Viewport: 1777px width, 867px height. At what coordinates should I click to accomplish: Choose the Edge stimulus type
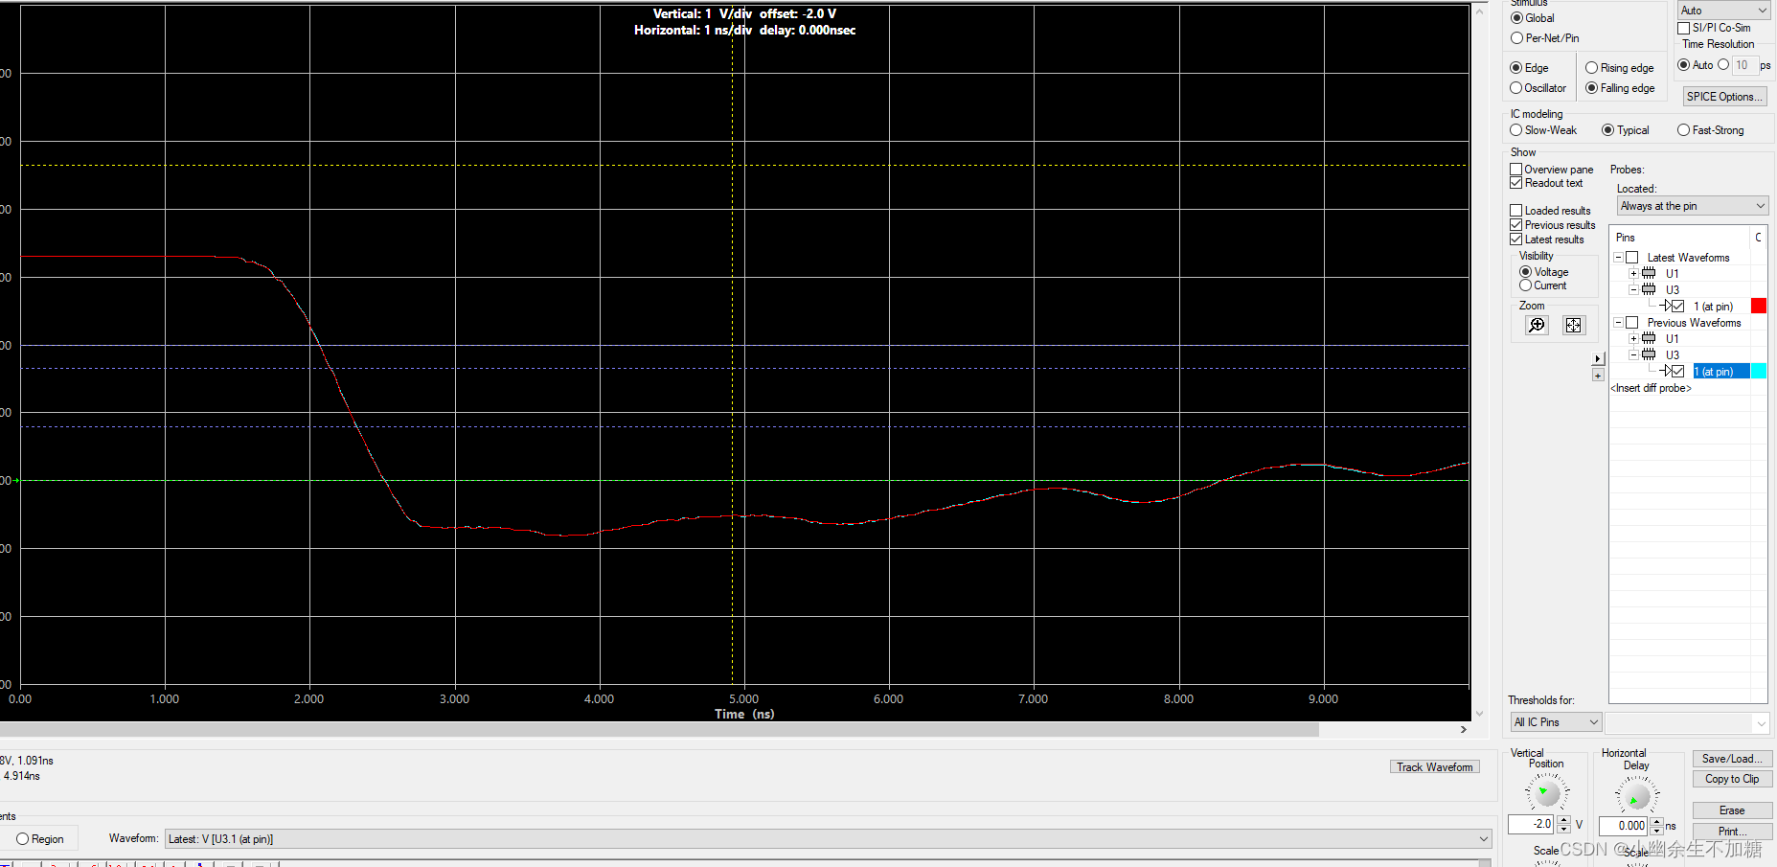point(1516,68)
